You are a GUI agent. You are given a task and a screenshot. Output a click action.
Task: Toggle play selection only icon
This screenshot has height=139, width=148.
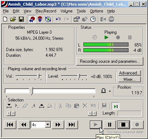tap(115, 106)
